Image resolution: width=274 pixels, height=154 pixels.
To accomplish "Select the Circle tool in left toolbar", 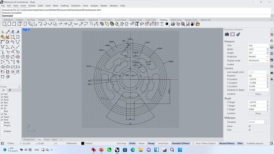I will pyautogui.click(x=3, y=57).
